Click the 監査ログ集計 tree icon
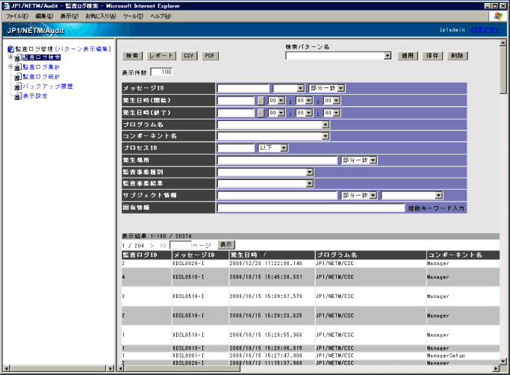 pyautogui.click(x=18, y=67)
